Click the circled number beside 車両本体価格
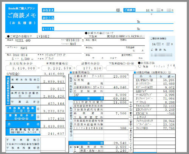This screenshot has width=189, height=154. pos(38,80)
